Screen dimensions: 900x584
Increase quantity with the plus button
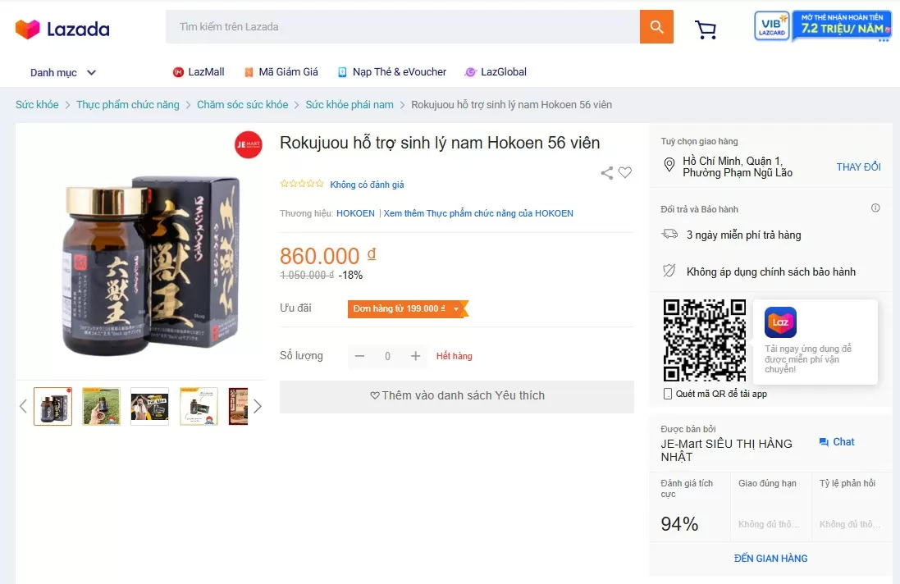click(416, 356)
